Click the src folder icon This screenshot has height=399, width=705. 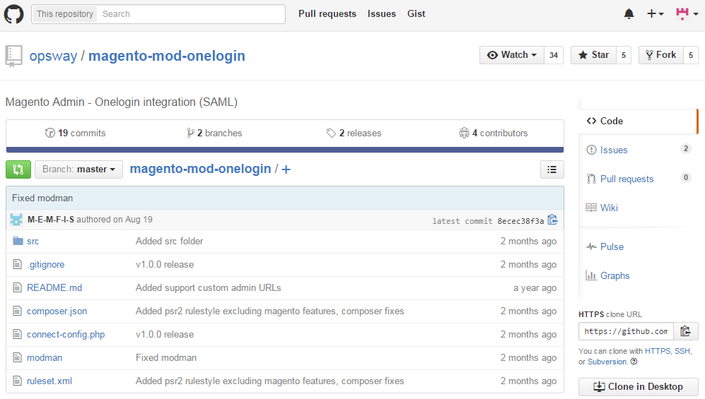[18, 241]
